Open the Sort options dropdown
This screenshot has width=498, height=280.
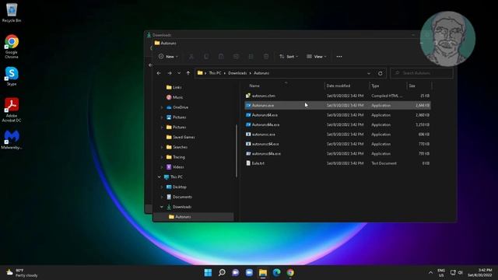point(289,57)
